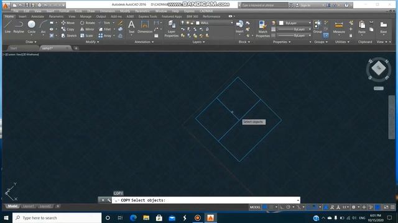Activate the Scale command
The height and width of the screenshot is (223, 398).
tap(86, 36)
